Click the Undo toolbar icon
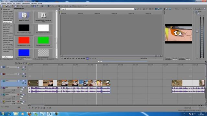207x116 pixels. (22, 6)
